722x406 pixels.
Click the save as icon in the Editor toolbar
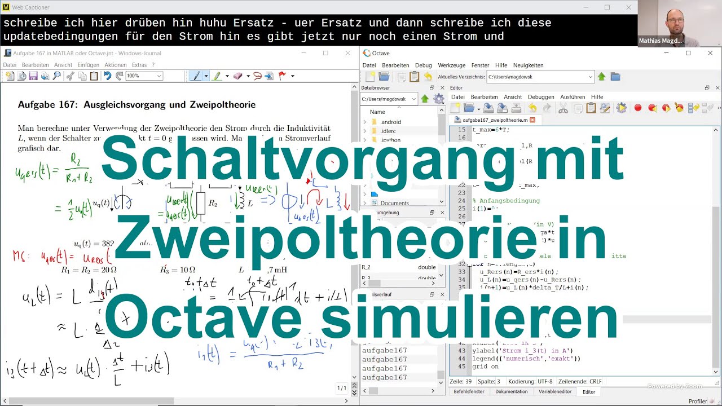coord(502,108)
